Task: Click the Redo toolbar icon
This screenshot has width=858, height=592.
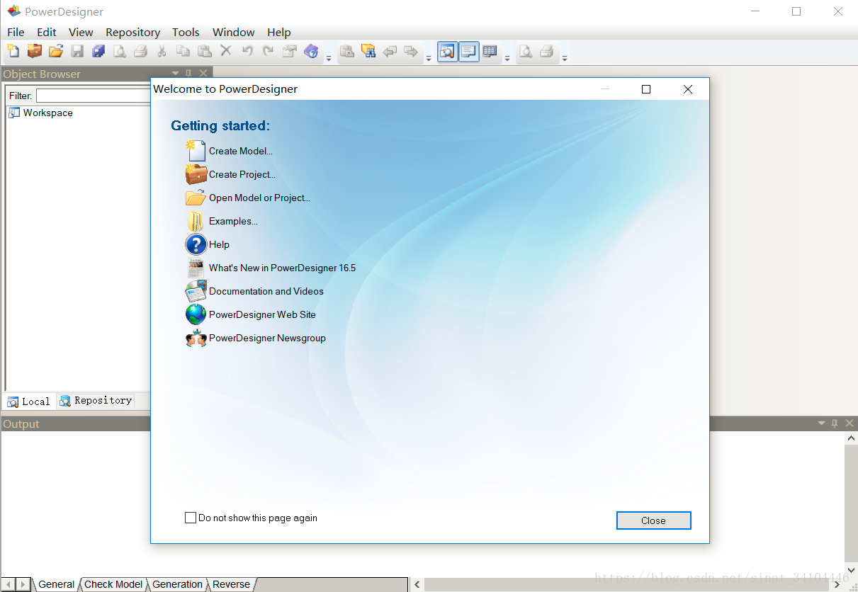Action: tap(269, 51)
